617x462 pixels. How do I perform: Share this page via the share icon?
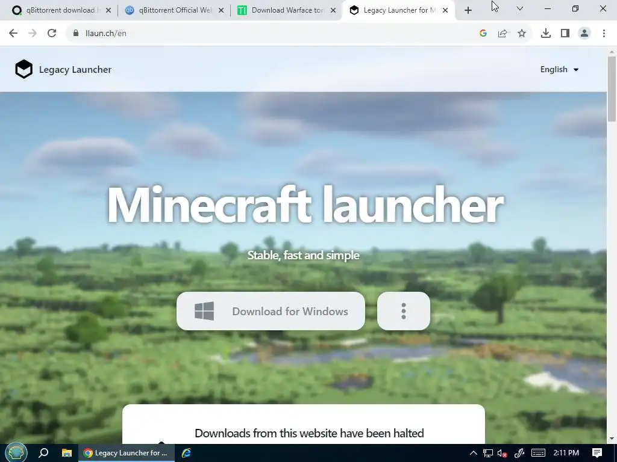[x=503, y=34]
